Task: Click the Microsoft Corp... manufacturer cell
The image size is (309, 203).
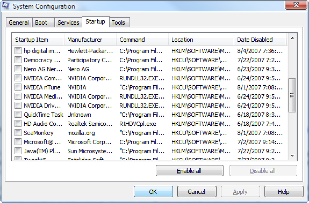Action: click(x=89, y=142)
